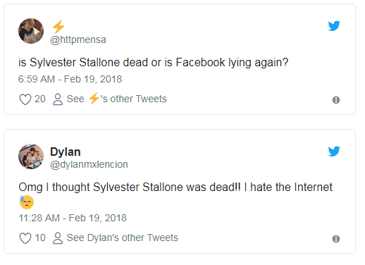Screen dimensions: 365x265
Task: Click the @httpmensa handle
Action: (x=78, y=39)
